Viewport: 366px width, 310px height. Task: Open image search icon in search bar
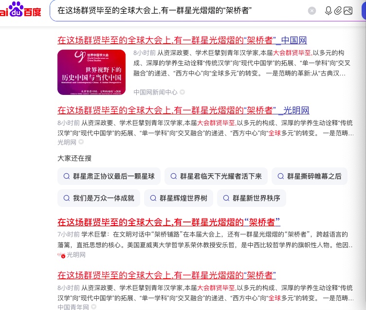click(348, 11)
